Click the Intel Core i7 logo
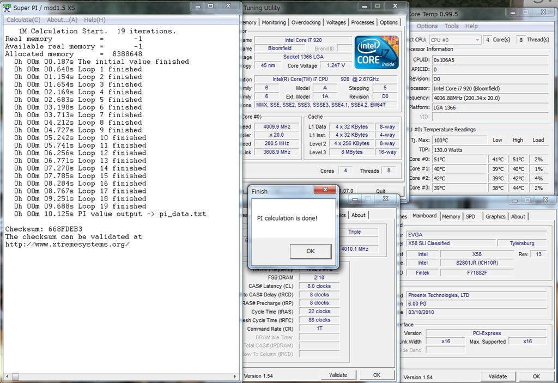Viewport: 558px width, 383px height. click(377, 53)
